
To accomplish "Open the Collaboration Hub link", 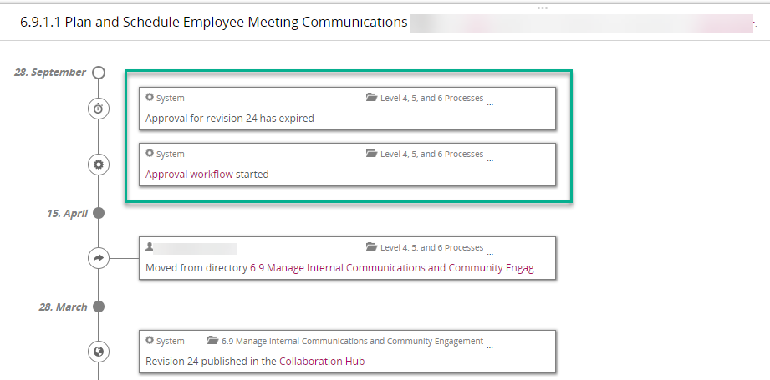I will tap(322, 362).
